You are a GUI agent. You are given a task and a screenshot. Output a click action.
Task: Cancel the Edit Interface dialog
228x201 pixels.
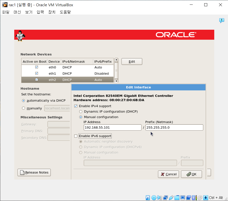click(168, 174)
